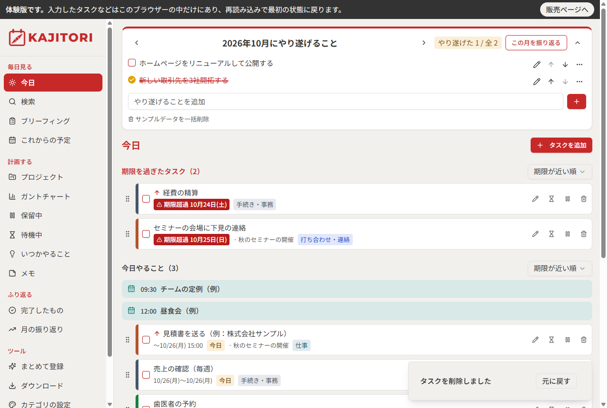
Task: Mark 経費の精算 task as complete
Action: [x=146, y=199]
